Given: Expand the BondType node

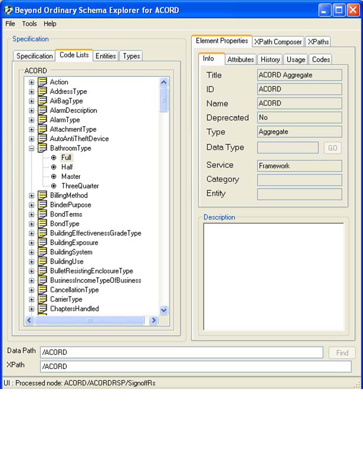Looking at the screenshot, I should click(x=32, y=224).
